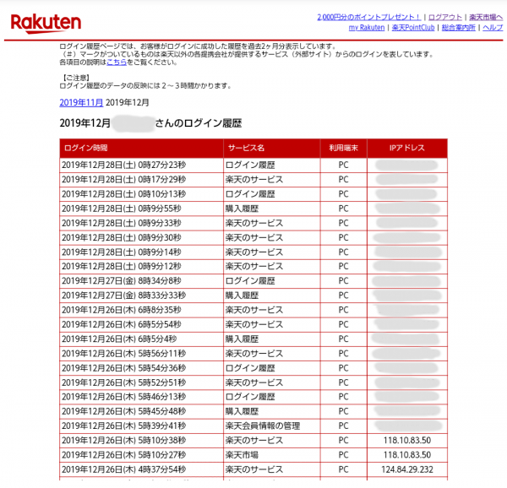Click the 利用端末 column header

click(x=343, y=148)
